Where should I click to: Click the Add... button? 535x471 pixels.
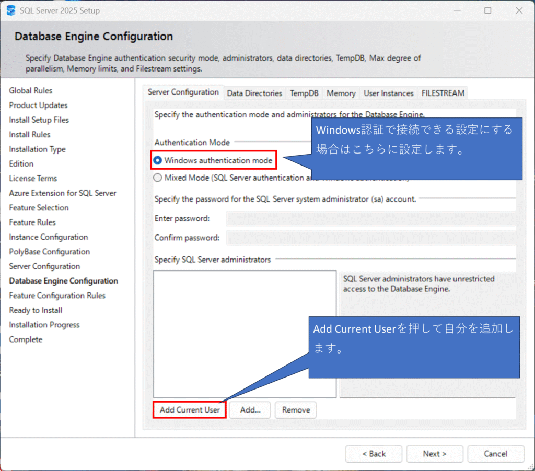pos(250,410)
